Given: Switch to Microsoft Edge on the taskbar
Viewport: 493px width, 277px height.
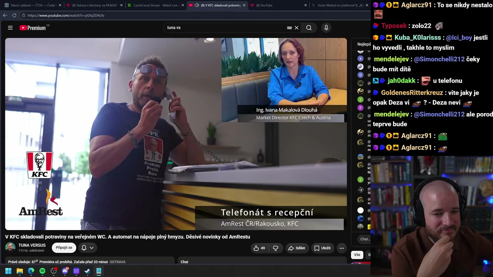Looking at the screenshot, I should click(31, 271).
